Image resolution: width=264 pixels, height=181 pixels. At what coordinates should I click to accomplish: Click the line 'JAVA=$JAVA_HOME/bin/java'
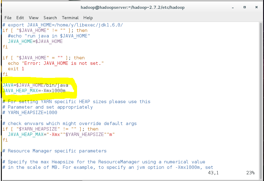(x=35, y=85)
